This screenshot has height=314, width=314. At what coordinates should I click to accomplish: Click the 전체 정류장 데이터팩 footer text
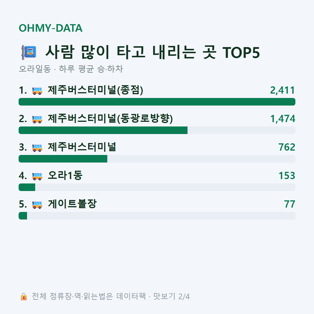pyautogui.click(x=110, y=296)
